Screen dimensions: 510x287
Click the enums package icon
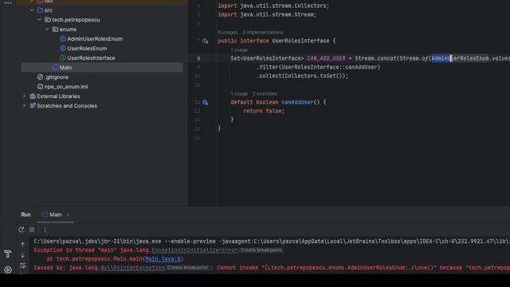click(x=55, y=29)
